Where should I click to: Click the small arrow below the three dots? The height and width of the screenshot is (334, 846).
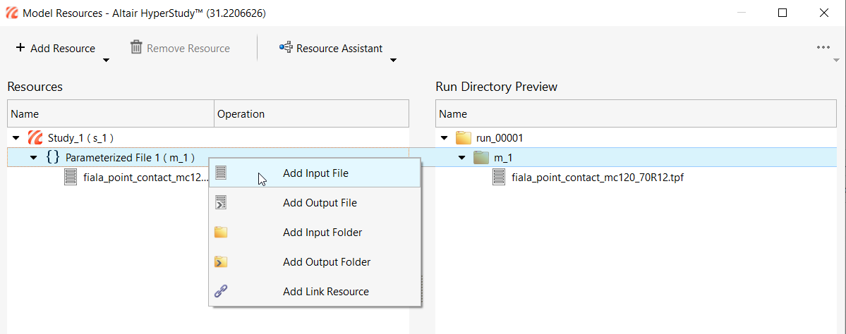point(836,60)
